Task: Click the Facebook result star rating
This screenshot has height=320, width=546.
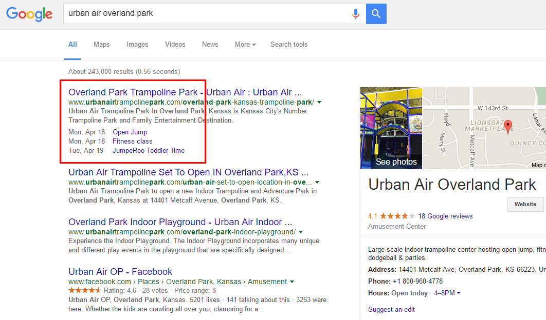Action: pyautogui.click(x=85, y=290)
